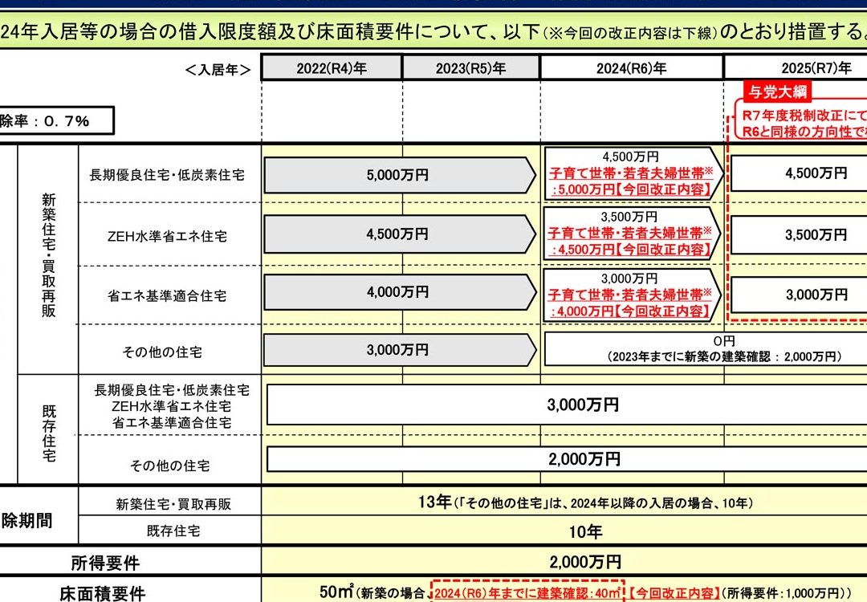Click the 4,500万円 ZEH gray arrow
The width and height of the screenshot is (867, 602).
400,234
